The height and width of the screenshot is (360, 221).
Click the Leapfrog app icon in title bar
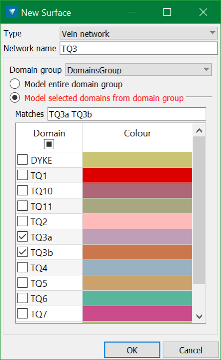point(12,12)
